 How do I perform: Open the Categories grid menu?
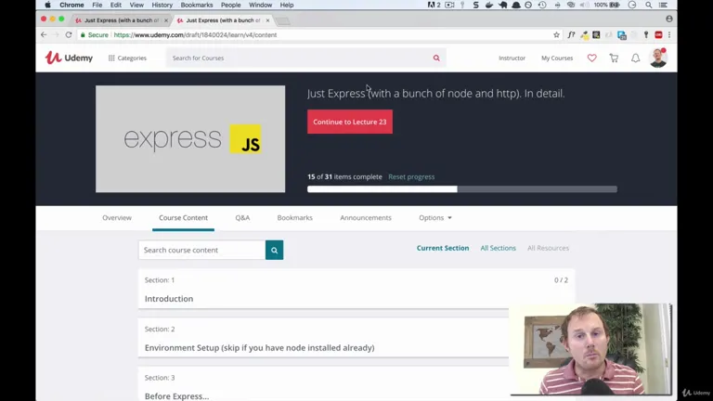[127, 58]
